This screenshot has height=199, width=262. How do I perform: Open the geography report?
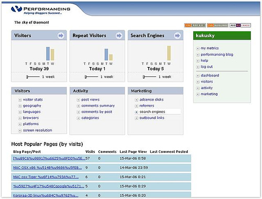click(32, 106)
